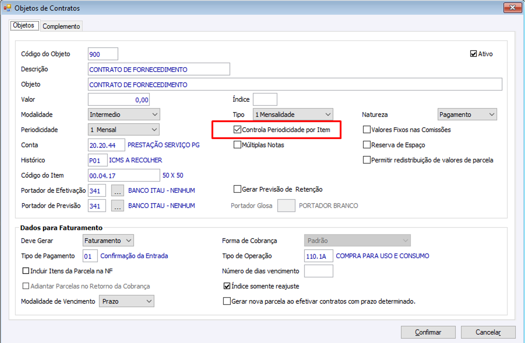Click Confirmação da Entrada text
This screenshot has width=525, height=343.
[x=134, y=256]
